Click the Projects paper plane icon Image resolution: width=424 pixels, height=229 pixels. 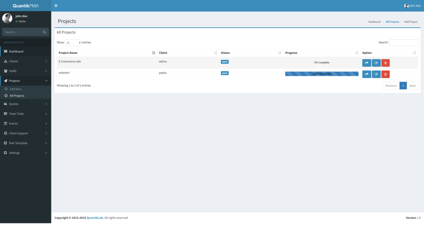pos(5,81)
